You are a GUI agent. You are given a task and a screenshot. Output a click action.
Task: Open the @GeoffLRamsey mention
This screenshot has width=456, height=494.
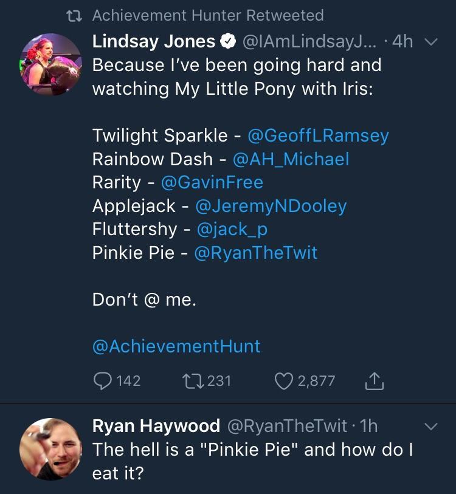pyautogui.click(x=318, y=135)
